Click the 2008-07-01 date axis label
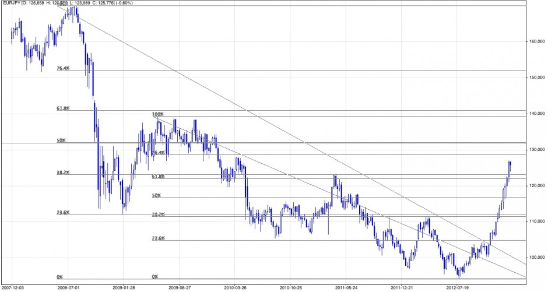The height and width of the screenshot is (292, 548). click(68, 288)
